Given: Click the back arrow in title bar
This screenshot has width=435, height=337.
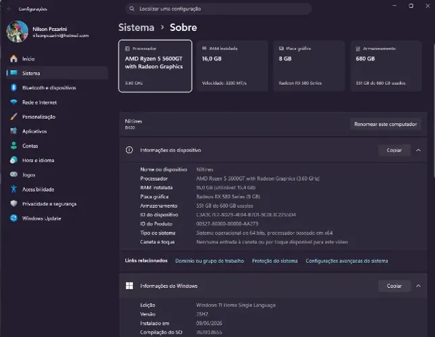Looking at the screenshot, I should (x=9, y=9).
